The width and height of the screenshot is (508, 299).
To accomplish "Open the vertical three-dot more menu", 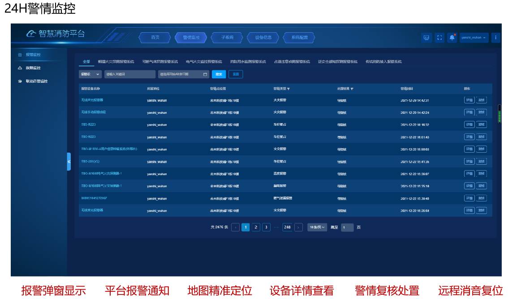I will pyautogui.click(x=495, y=38).
